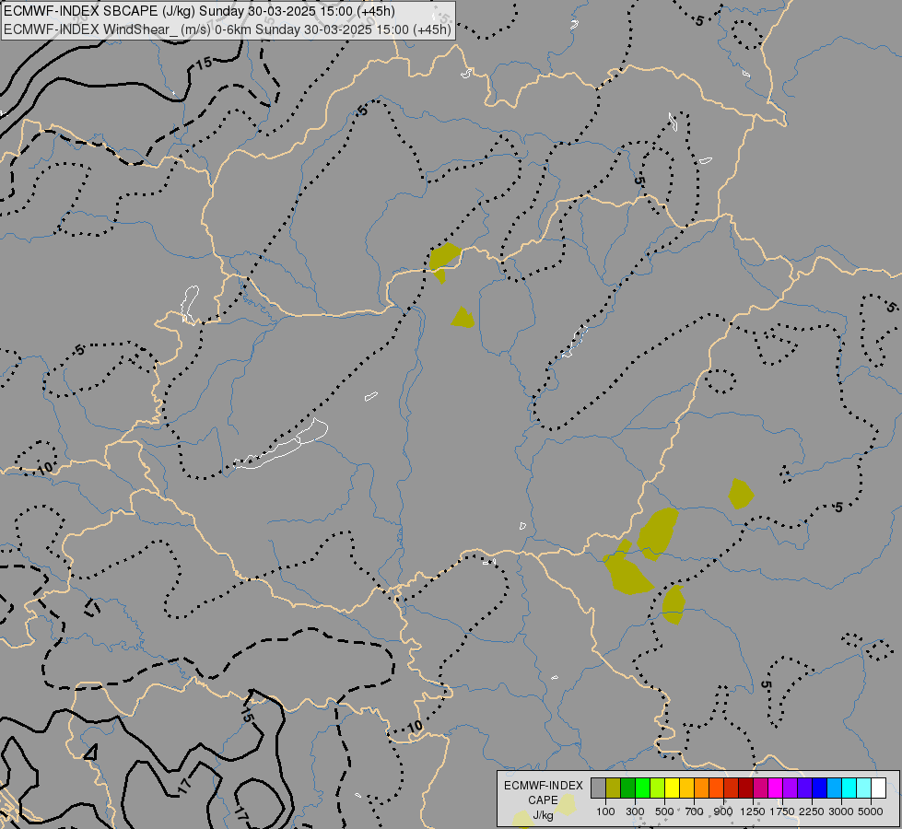Click the white swatch ending the legend
This screenshot has height=829, width=902.
(878, 788)
